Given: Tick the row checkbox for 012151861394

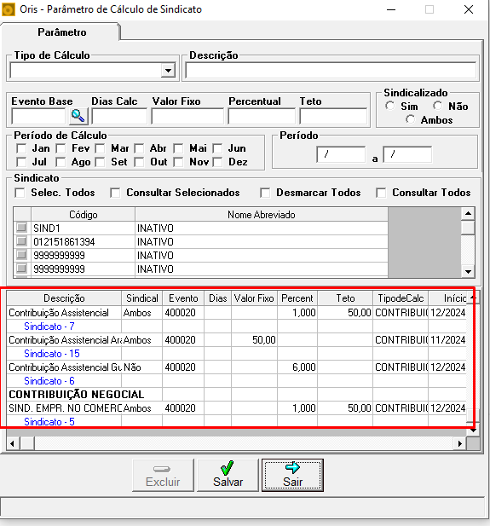Looking at the screenshot, I should click(21, 241).
